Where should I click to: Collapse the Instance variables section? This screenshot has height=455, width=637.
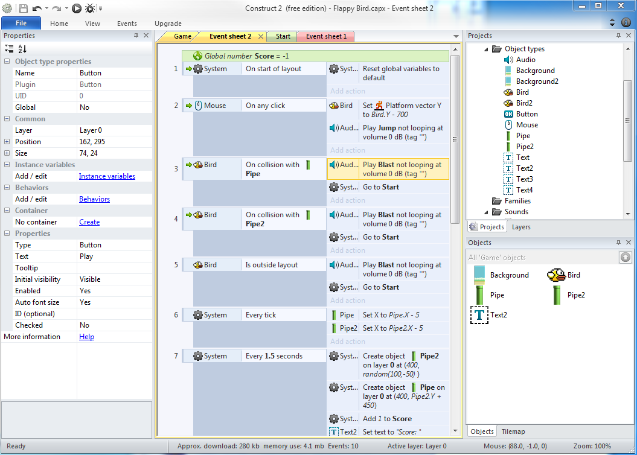(7, 165)
